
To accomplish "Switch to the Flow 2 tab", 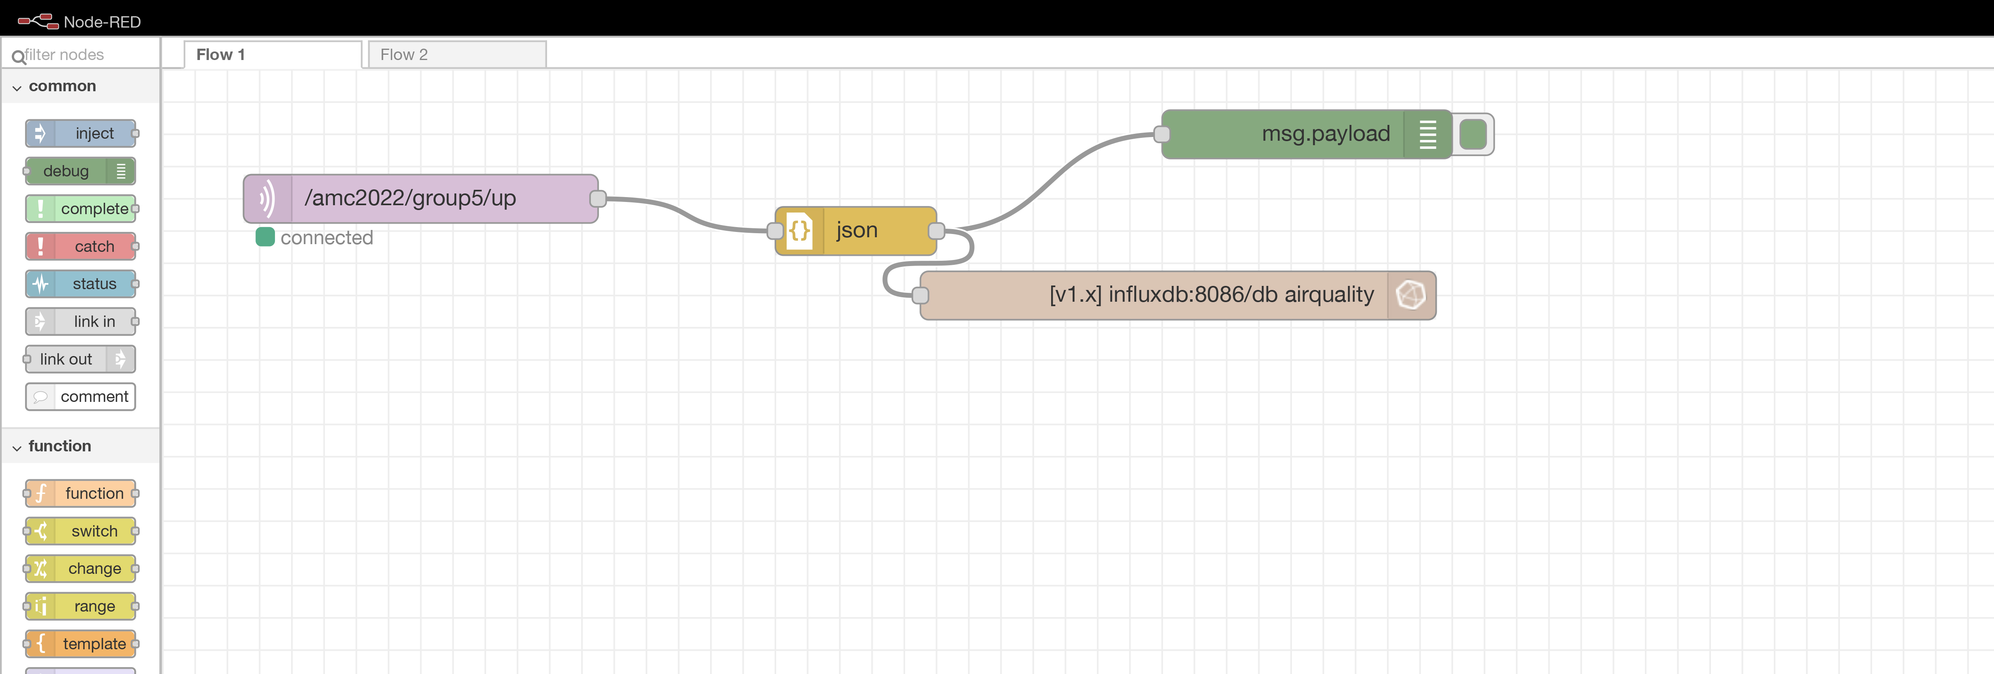I will click(457, 55).
